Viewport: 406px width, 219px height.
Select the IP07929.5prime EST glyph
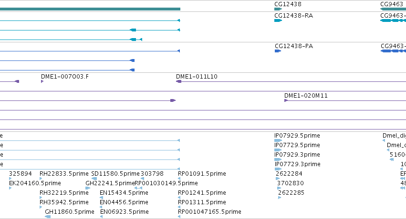point(278,140)
